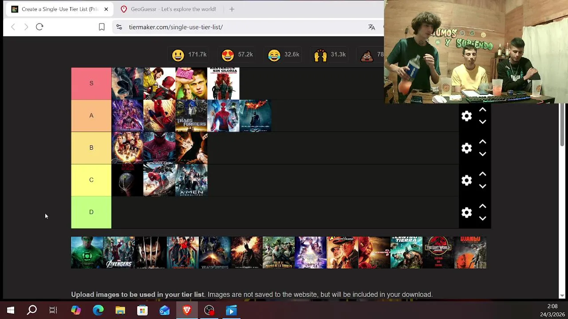Close the Tier List browser tab
This screenshot has width=568, height=319.
click(106, 9)
